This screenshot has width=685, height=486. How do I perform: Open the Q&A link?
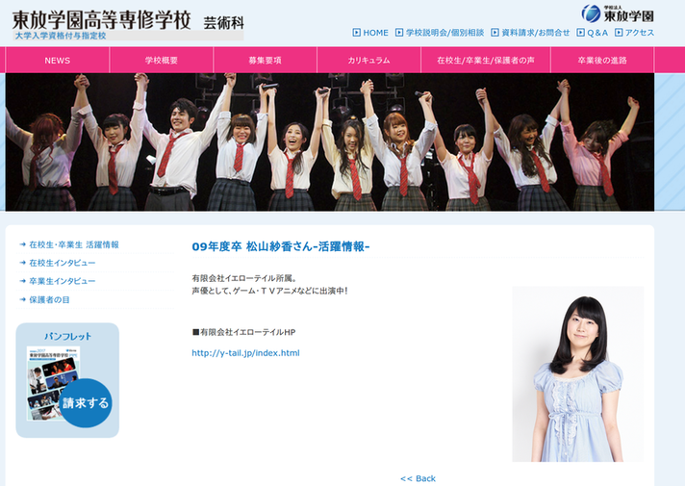pos(597,33)
